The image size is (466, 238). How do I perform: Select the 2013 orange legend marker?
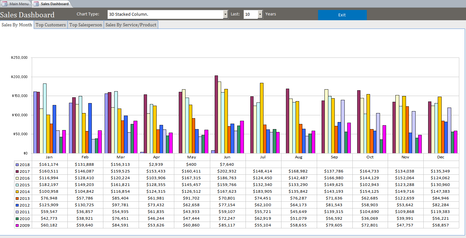click(17, 198)
